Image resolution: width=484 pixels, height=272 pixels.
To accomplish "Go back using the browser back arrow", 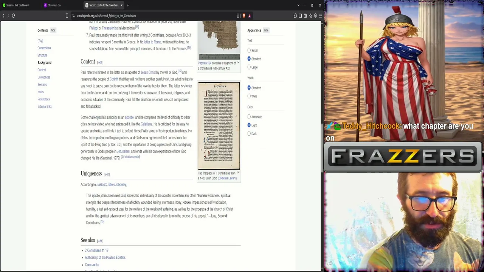I will 3,15.
